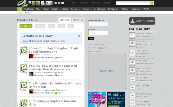
Task: Filter articles by Month
Action: (x=61, y=26)
